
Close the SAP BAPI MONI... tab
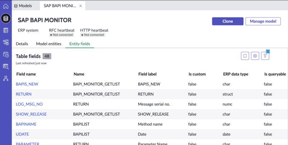coord(80,6)
